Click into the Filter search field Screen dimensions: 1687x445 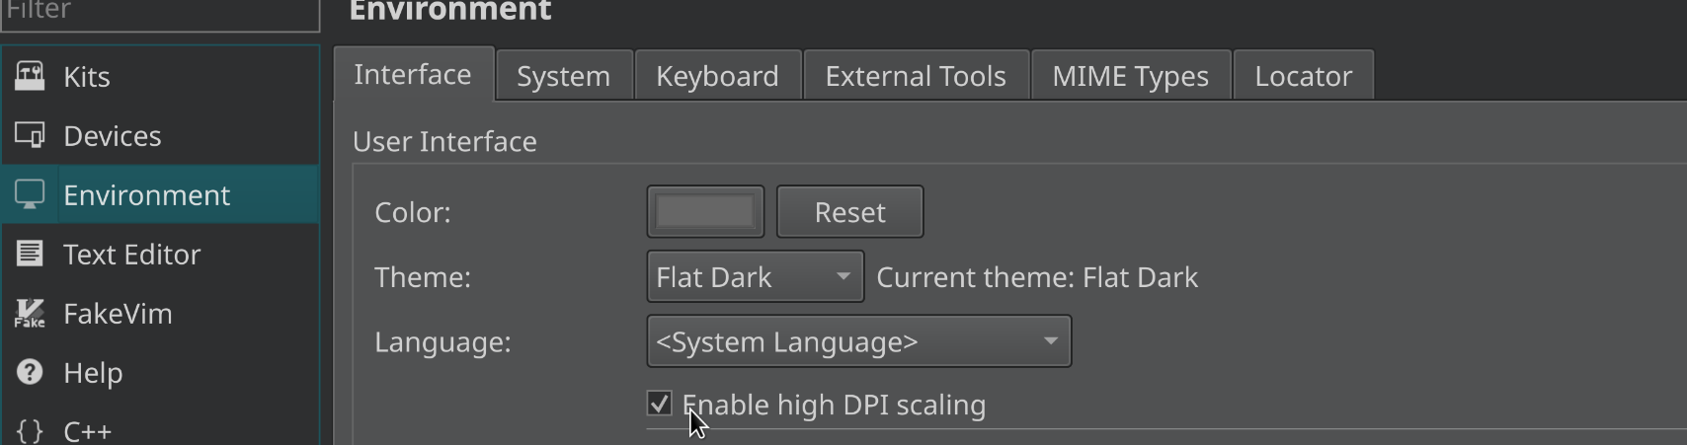[x=160, y=12]
